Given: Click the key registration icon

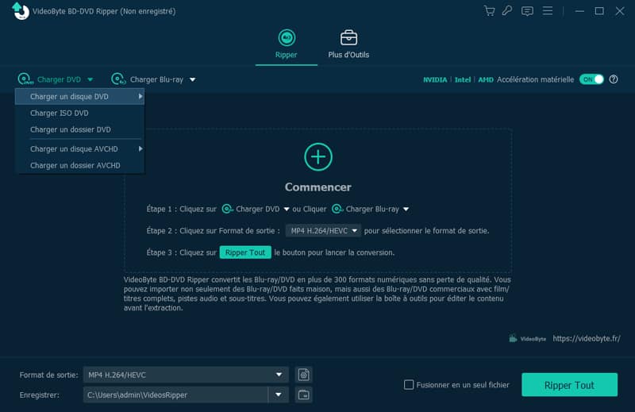Looking at the screenshot, I should tap(508, 11).
